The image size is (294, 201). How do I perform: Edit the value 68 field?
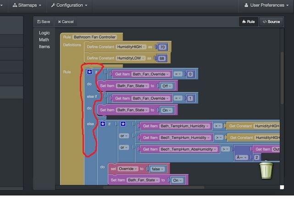coord(162,59)
